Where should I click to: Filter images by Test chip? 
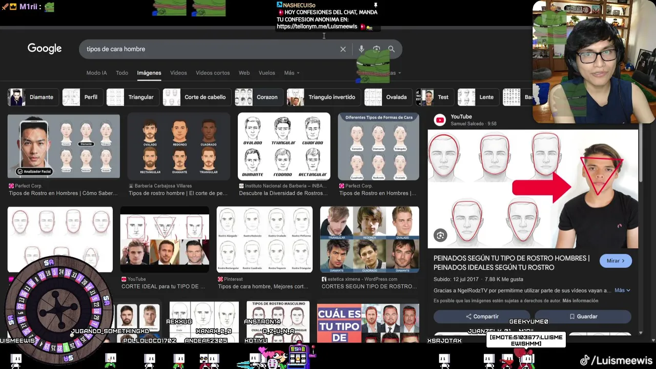[434, 97]
